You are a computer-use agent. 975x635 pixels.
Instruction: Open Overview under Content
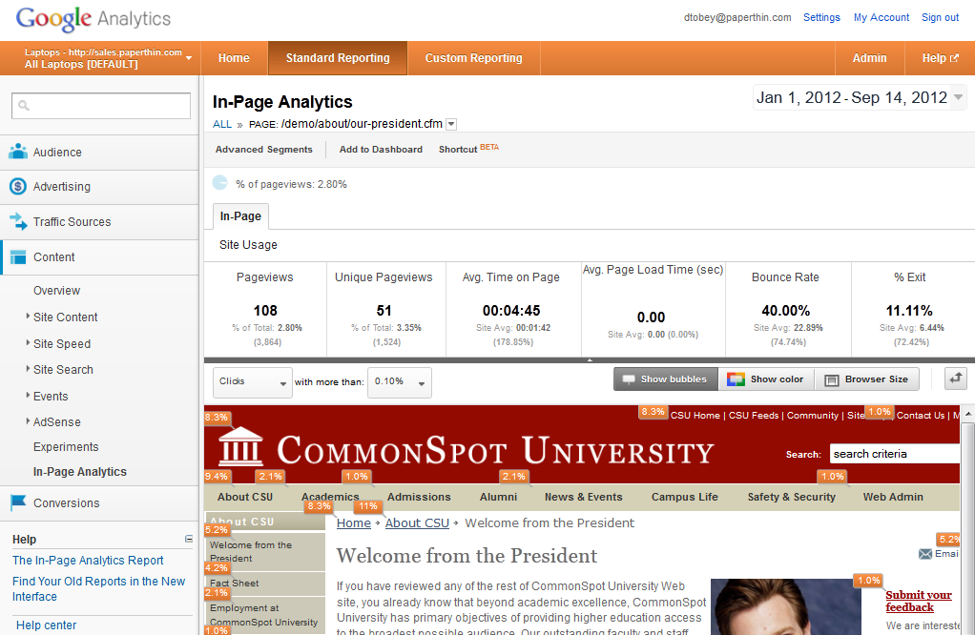(56, 290)
